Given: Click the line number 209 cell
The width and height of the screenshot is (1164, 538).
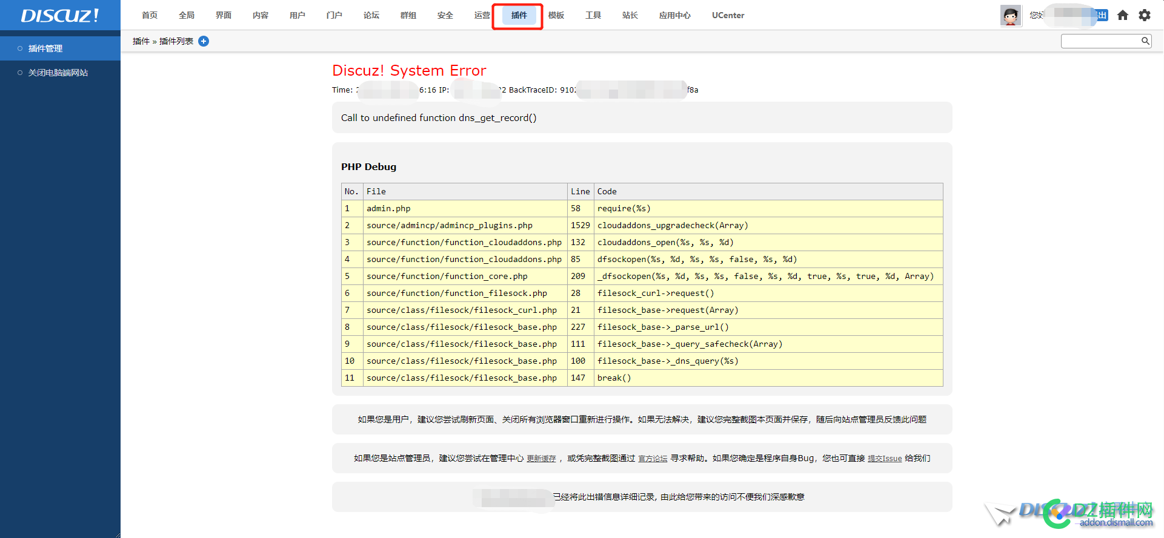Looking at the screenshot, I should 580,276.
